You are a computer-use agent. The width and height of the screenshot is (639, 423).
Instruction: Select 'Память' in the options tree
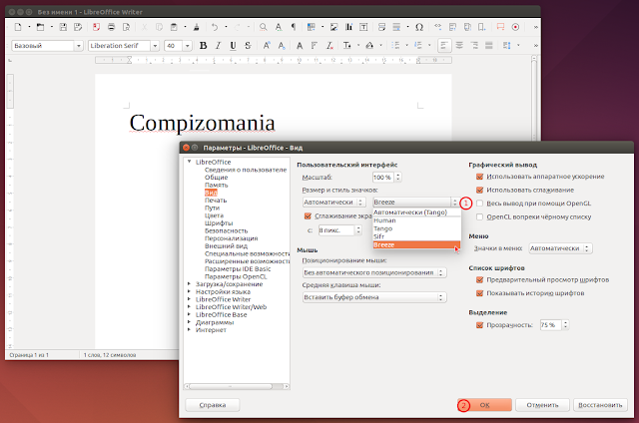tap(216, 185)
